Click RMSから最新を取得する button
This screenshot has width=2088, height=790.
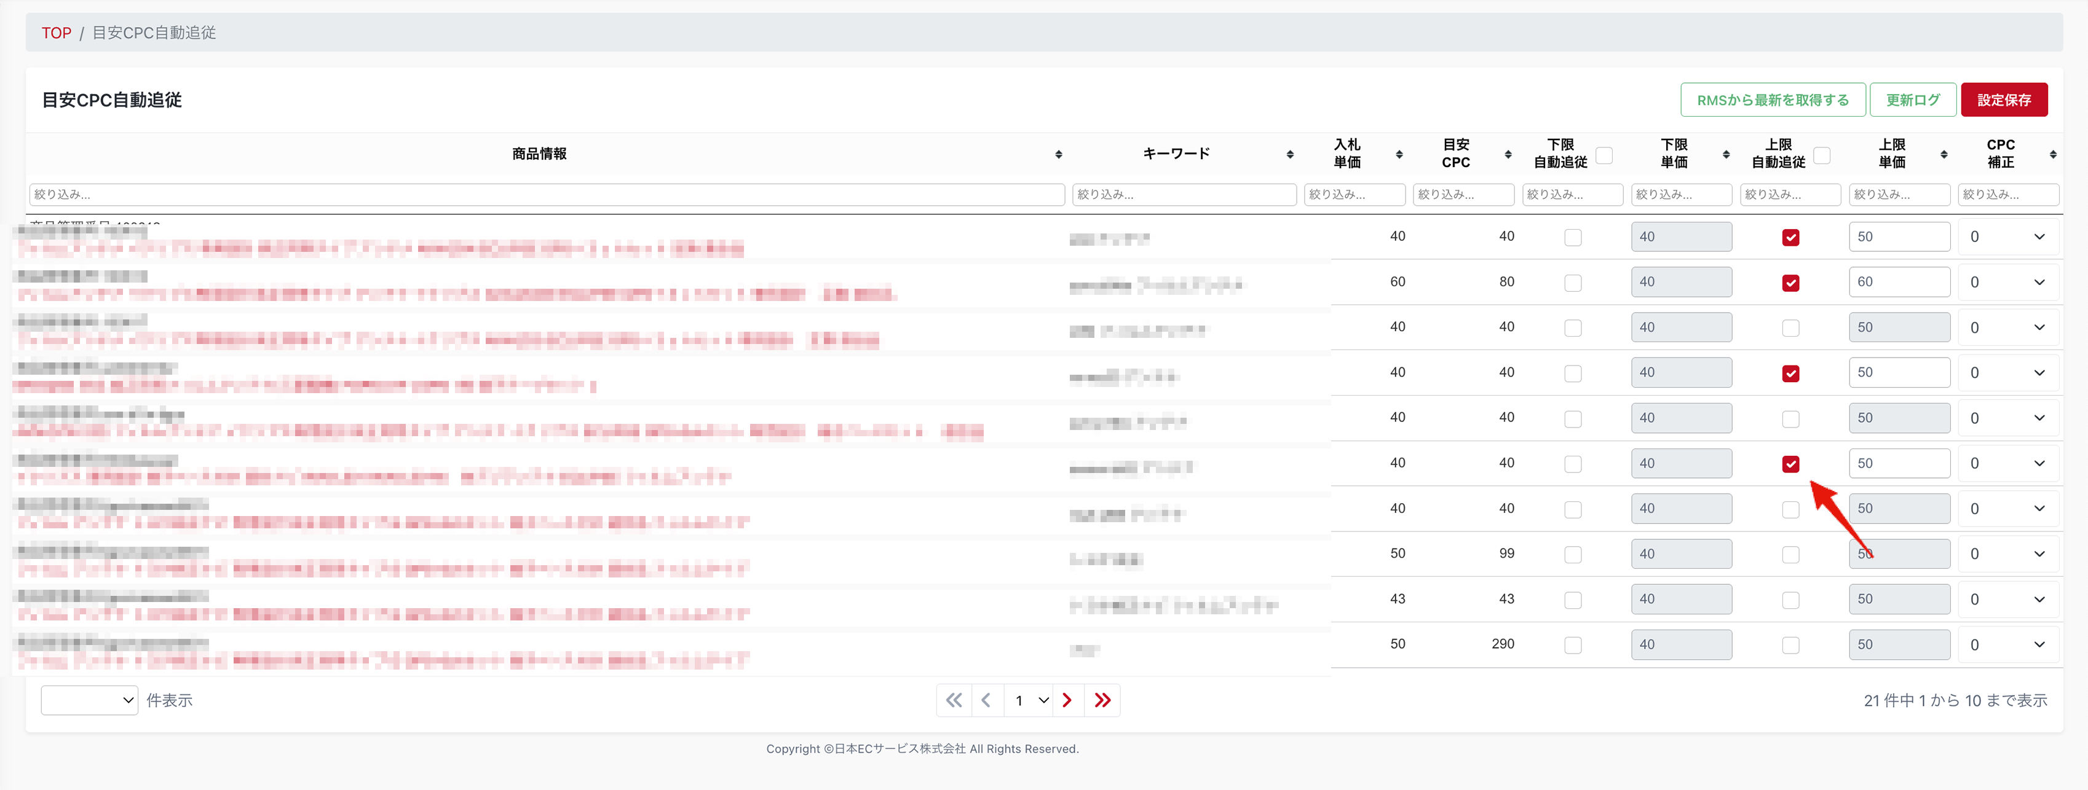click(x=1773, y=100)
